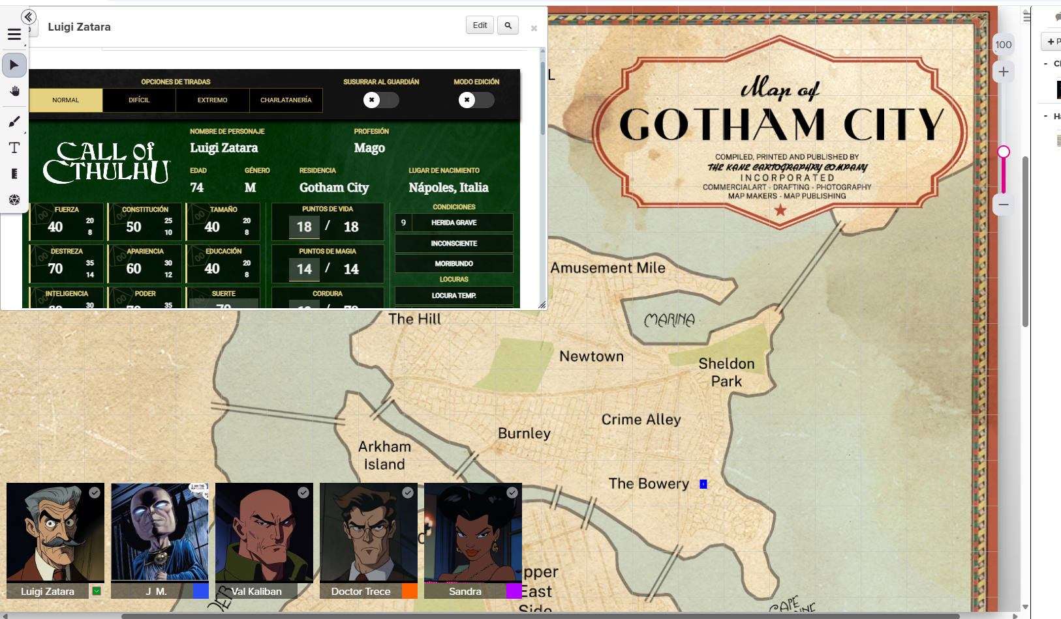This screenshot has width=1061, height=619.
Task: Open the dice rolling tool
Action: pos(14,199)
